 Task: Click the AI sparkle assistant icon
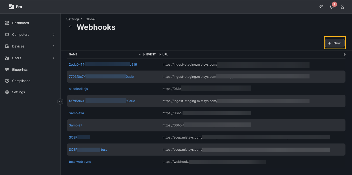321,7
